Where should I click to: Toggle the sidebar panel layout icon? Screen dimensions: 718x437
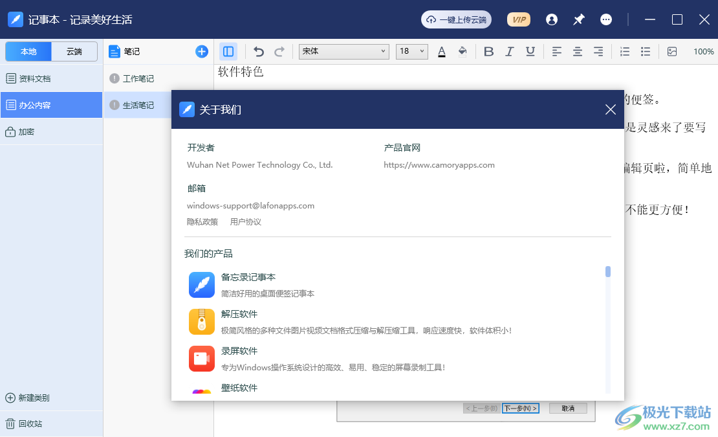pyautogui.click(x=228, y=51)
